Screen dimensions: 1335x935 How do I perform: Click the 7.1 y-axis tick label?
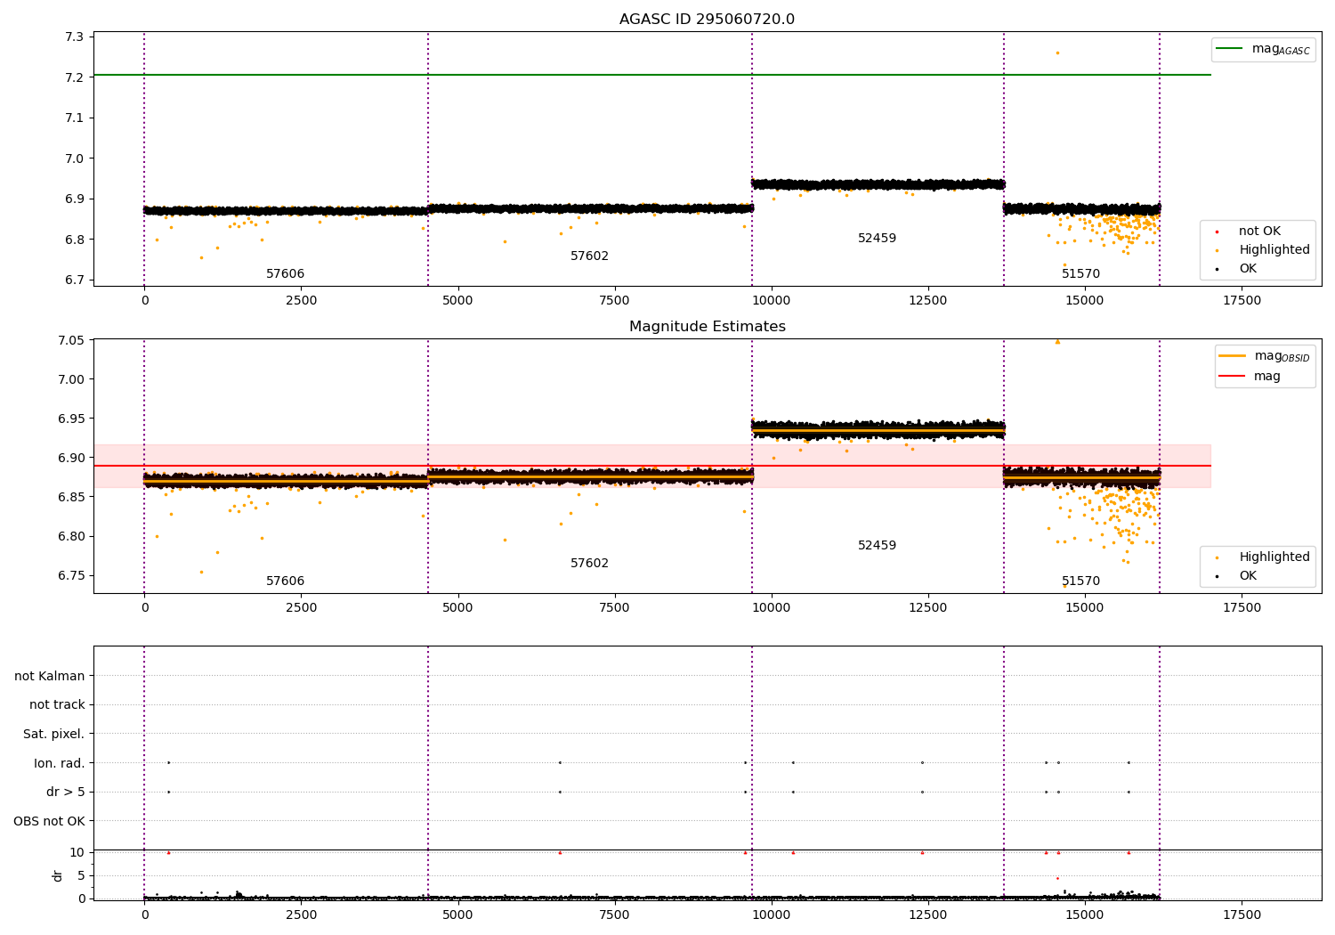[74, 118]
